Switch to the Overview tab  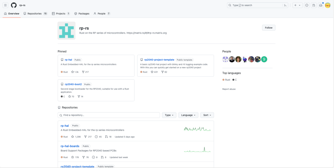tap(12, 14)
